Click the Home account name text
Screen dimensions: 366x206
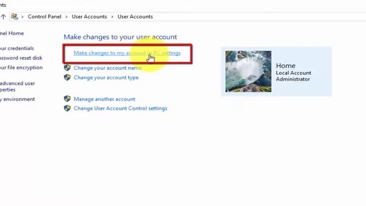click(x=285, y=66)
